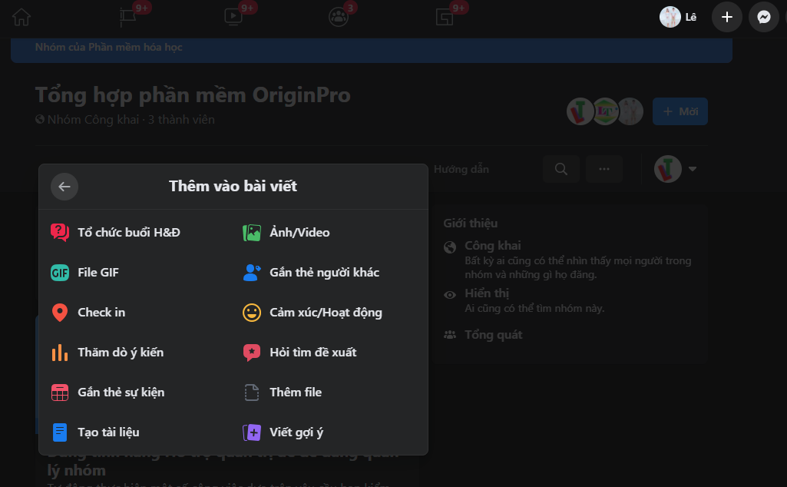Pick the File GIF option
Viewport: 787px width, 487px height.
(84, 273)
